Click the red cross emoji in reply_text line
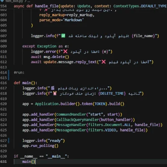 tap(104, 62)
